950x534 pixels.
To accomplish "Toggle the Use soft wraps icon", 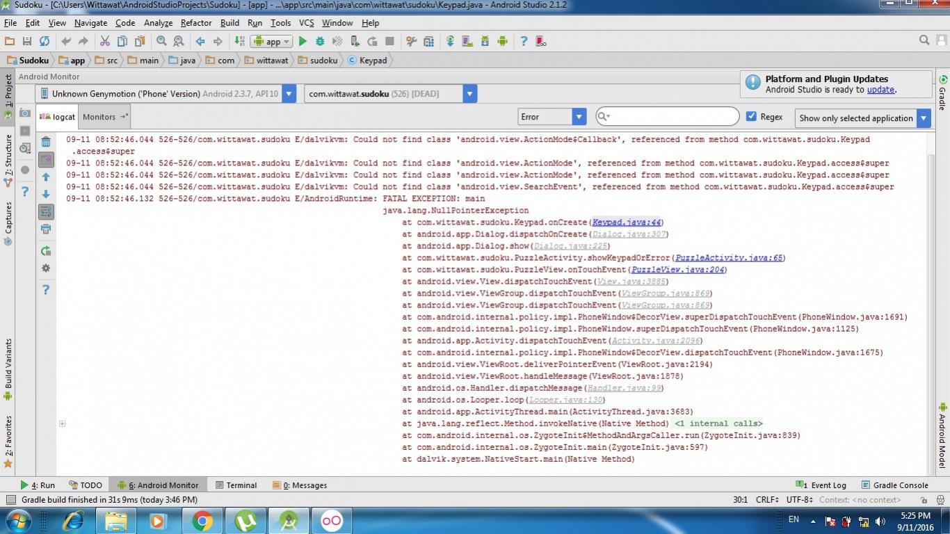I will coord(46,211).
